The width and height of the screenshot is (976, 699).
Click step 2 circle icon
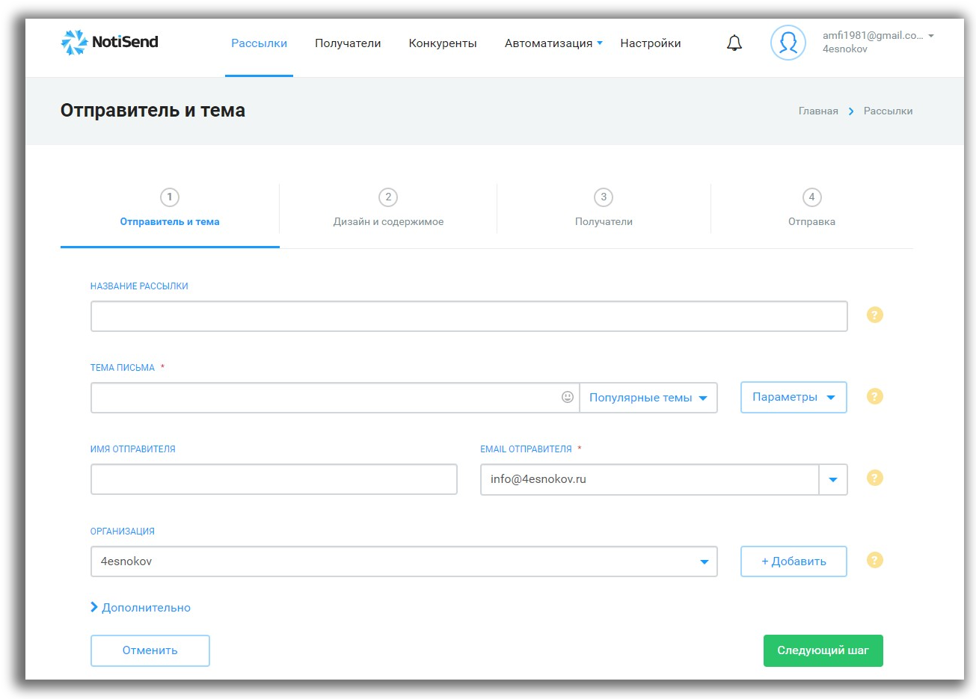387,197
